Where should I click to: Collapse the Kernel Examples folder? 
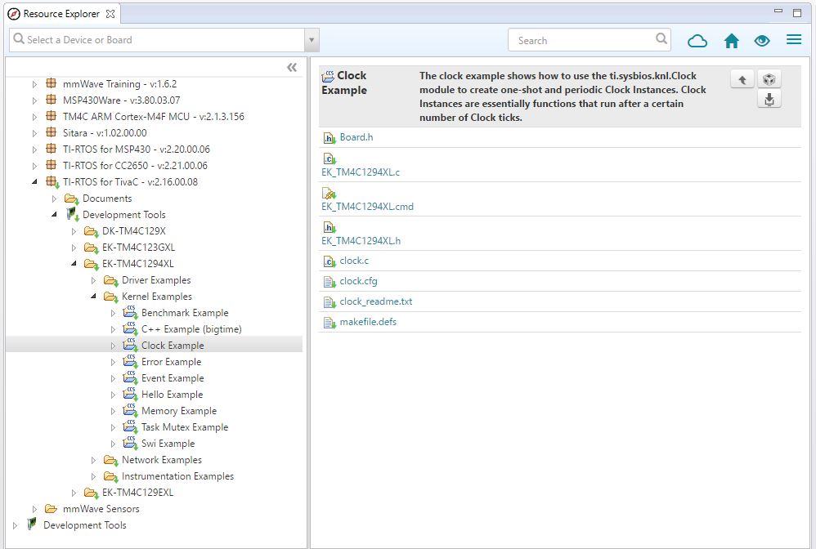(x=94, y=297)
